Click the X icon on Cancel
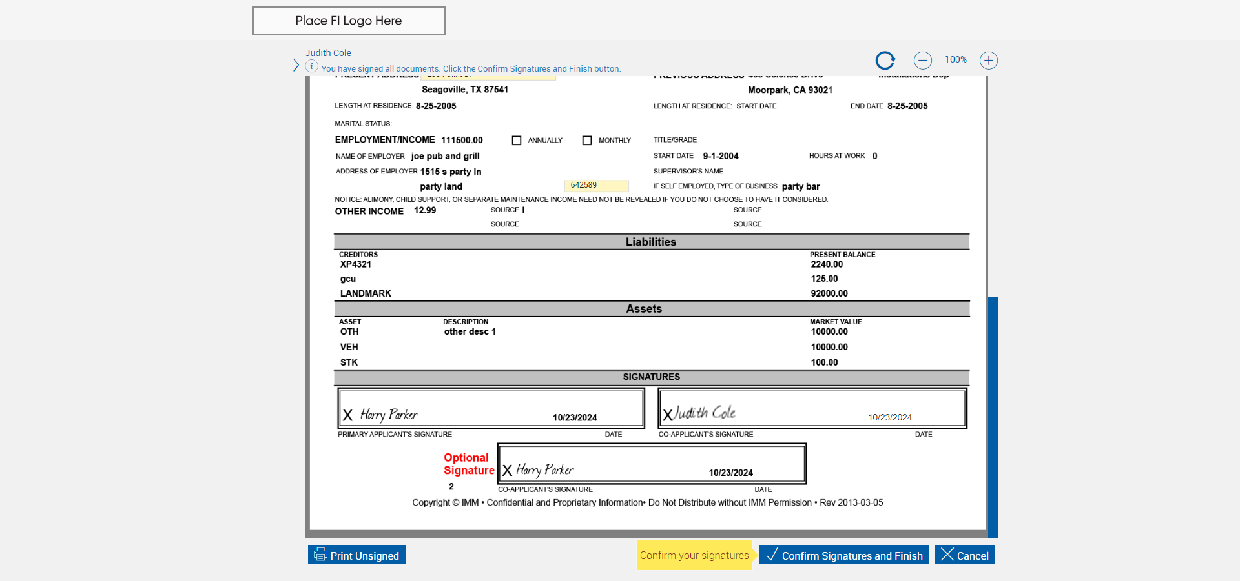 point(947,555)
